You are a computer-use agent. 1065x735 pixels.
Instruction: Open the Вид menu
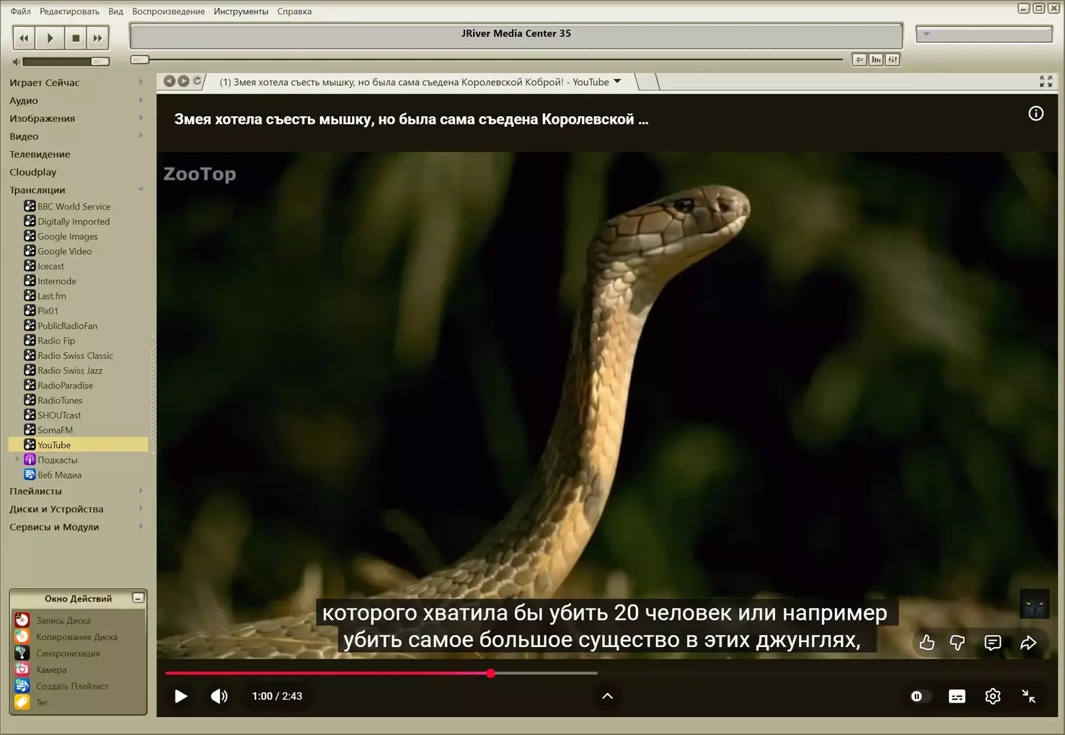tap(115, 12)
